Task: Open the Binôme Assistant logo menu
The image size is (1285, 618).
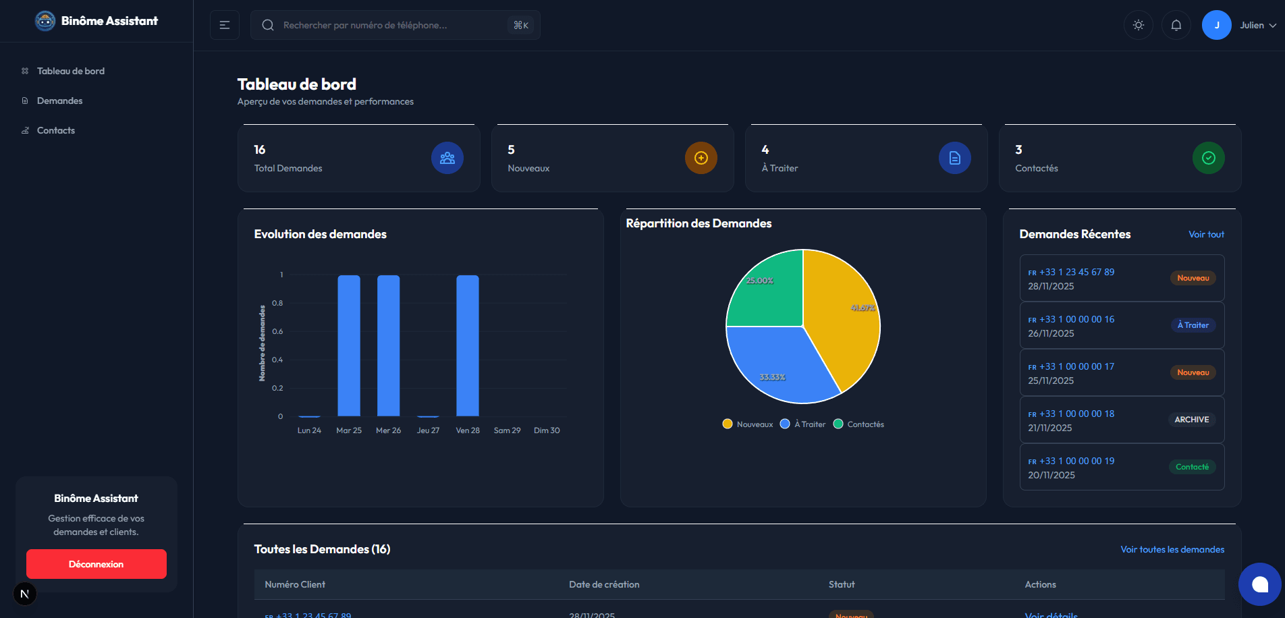Action: point(45,20)
